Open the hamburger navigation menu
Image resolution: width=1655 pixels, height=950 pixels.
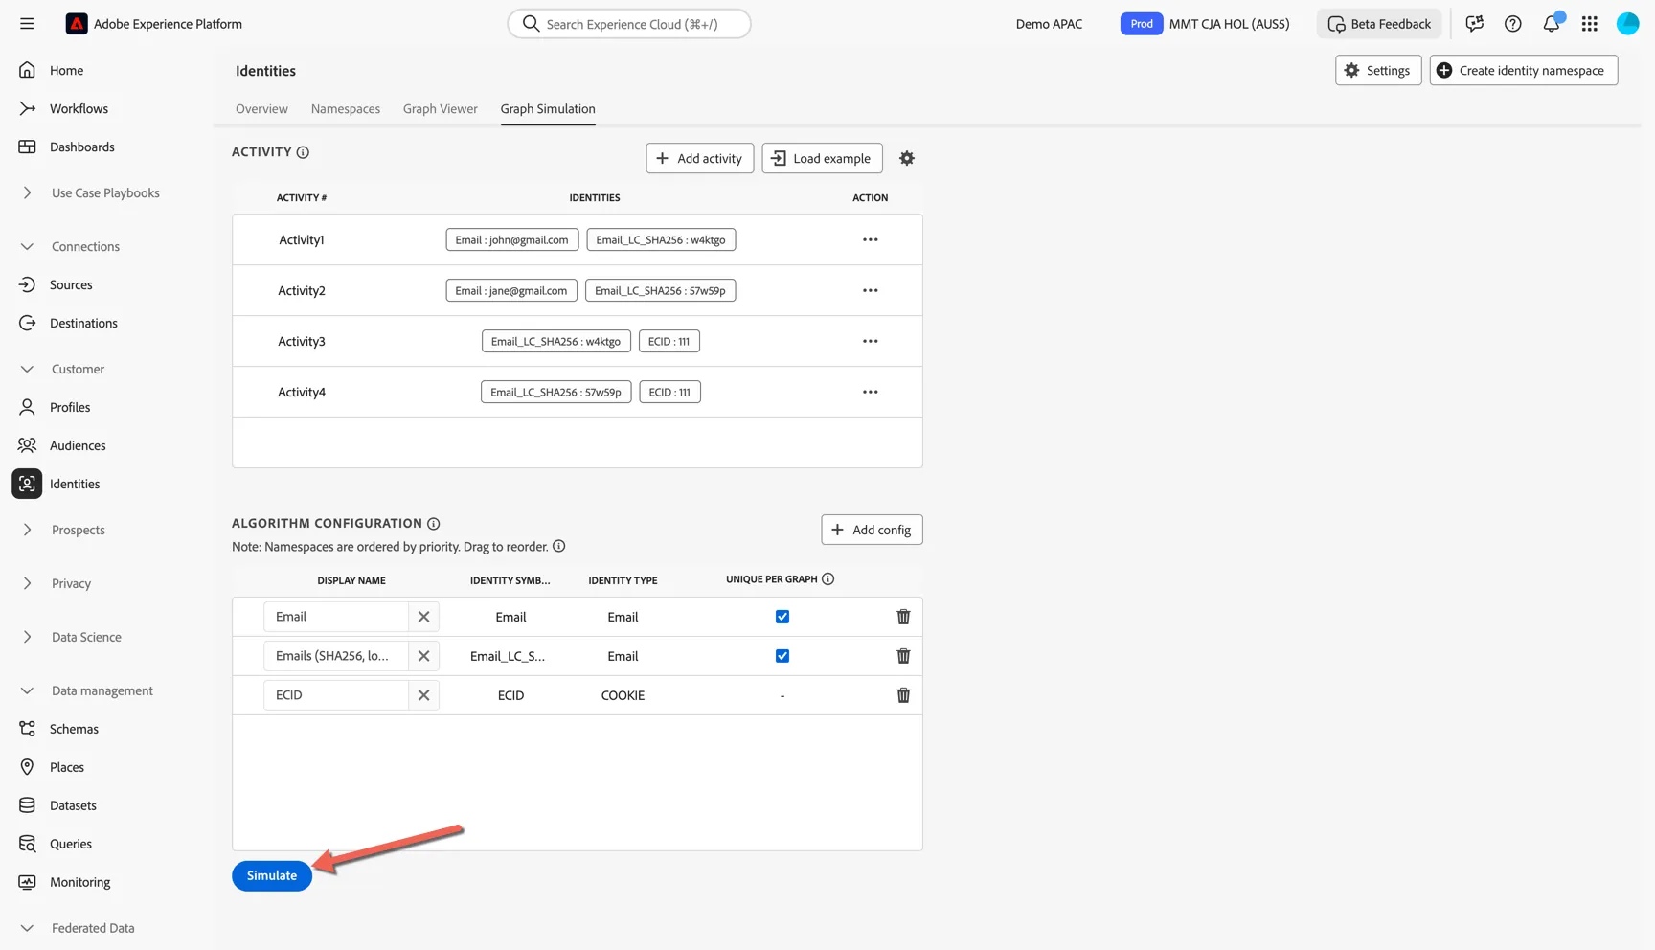click(27, 24)
